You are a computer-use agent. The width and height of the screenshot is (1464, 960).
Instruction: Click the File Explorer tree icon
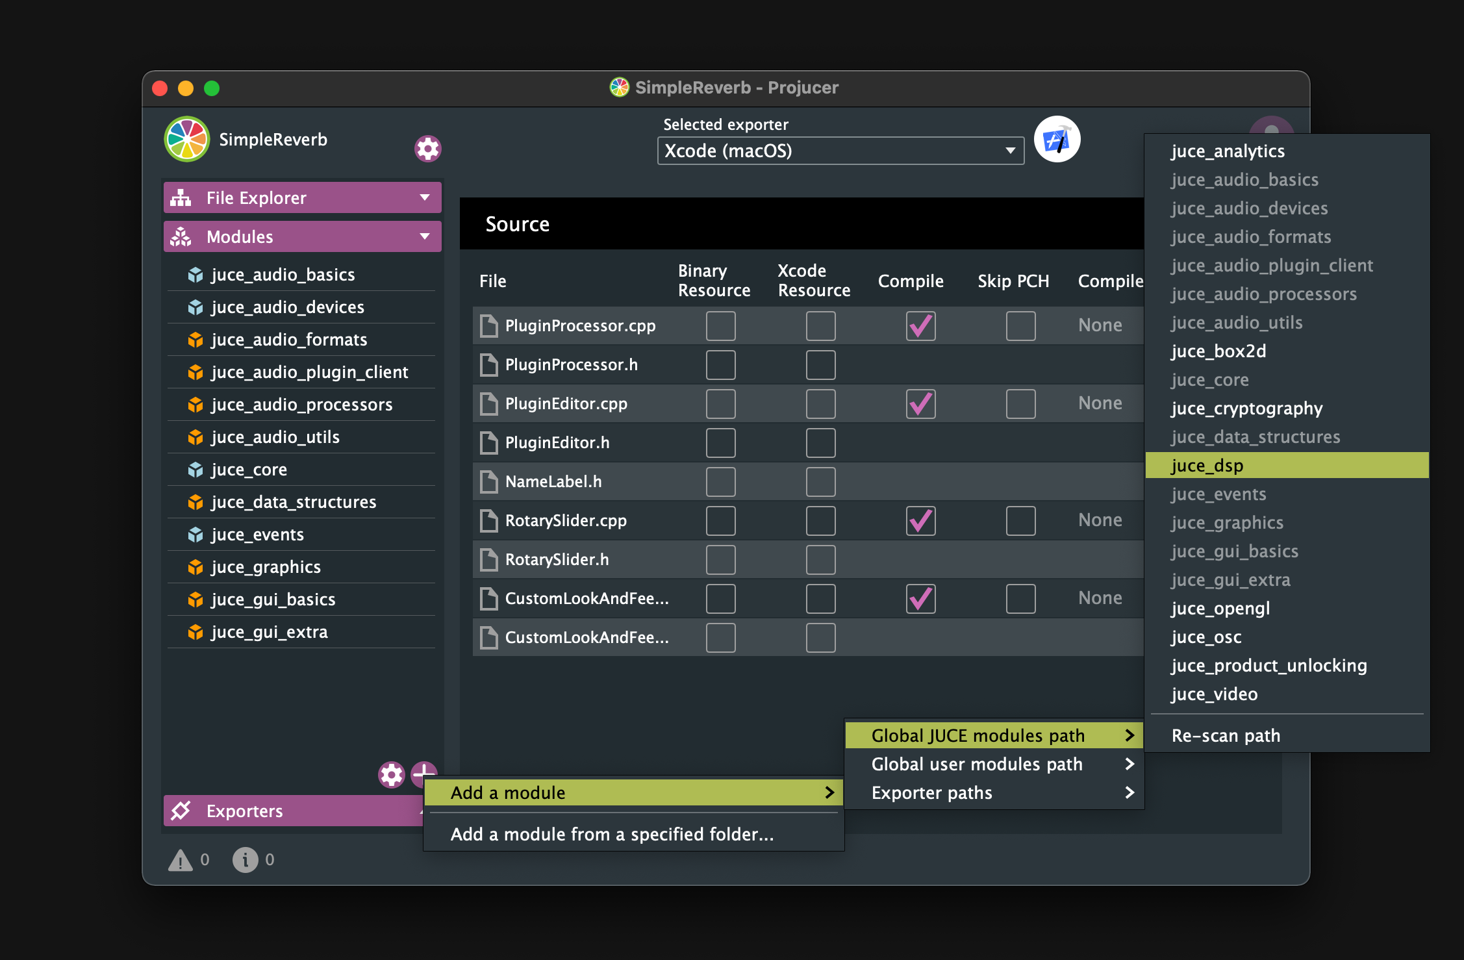181,197
